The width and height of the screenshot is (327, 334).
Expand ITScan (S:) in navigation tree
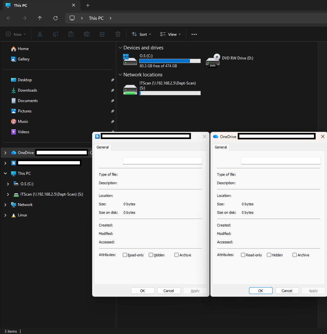click(8, 194)
